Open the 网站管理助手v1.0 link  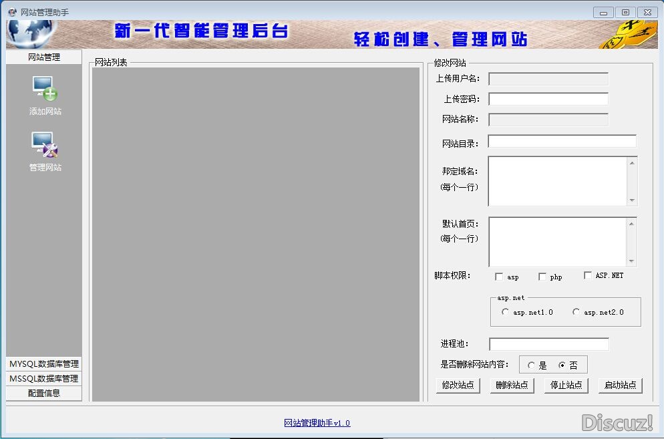click(317, 423)
